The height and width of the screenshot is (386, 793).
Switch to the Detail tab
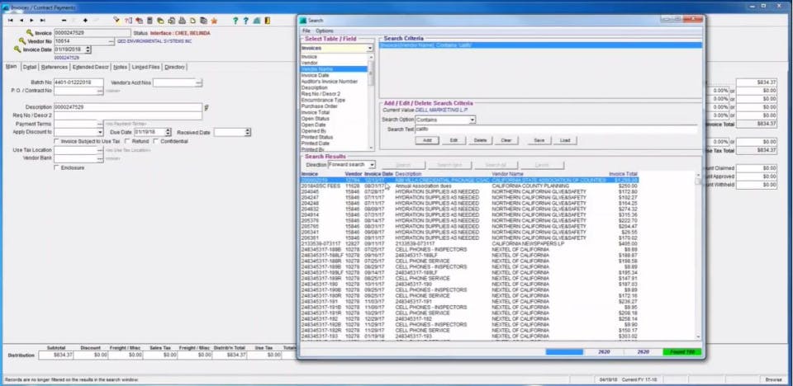30,67
